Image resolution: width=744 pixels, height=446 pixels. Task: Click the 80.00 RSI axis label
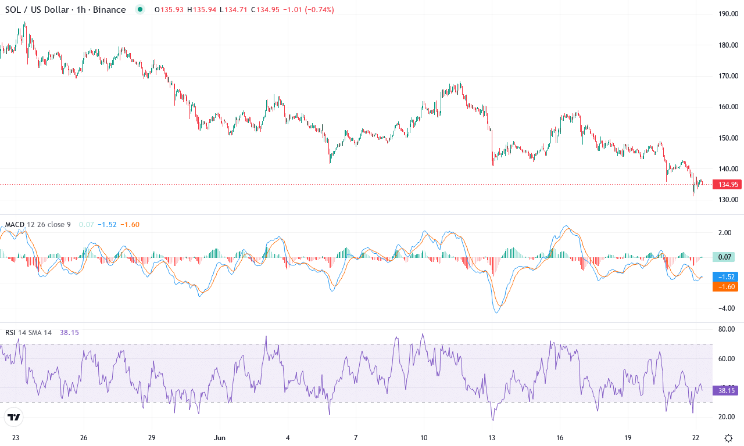point(727,329)
